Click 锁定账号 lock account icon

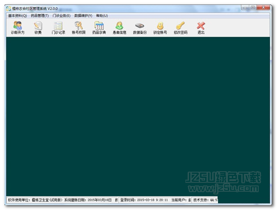pos(160,28)
